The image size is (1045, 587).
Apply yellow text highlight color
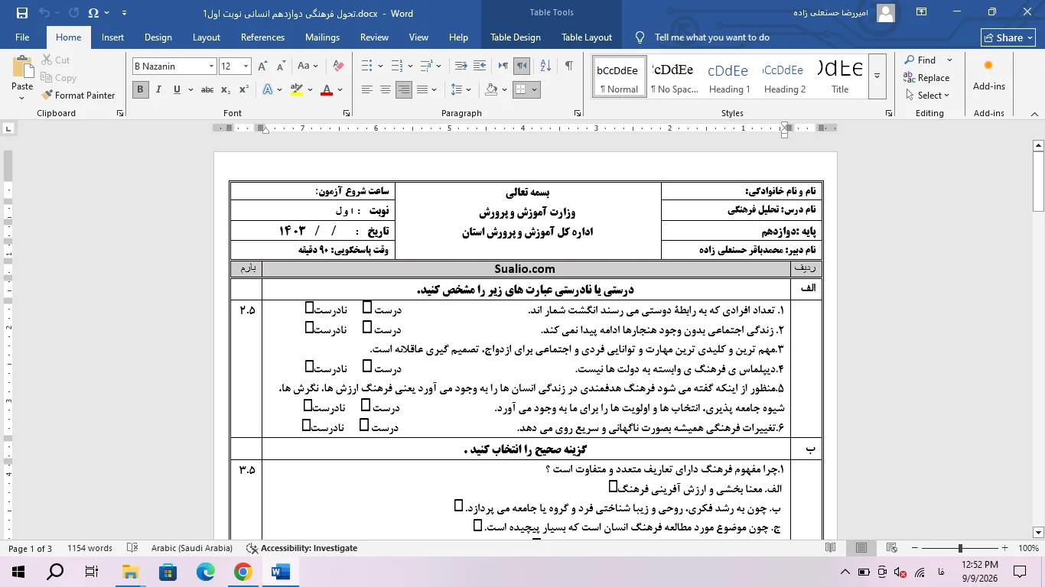tap(297, 89)
